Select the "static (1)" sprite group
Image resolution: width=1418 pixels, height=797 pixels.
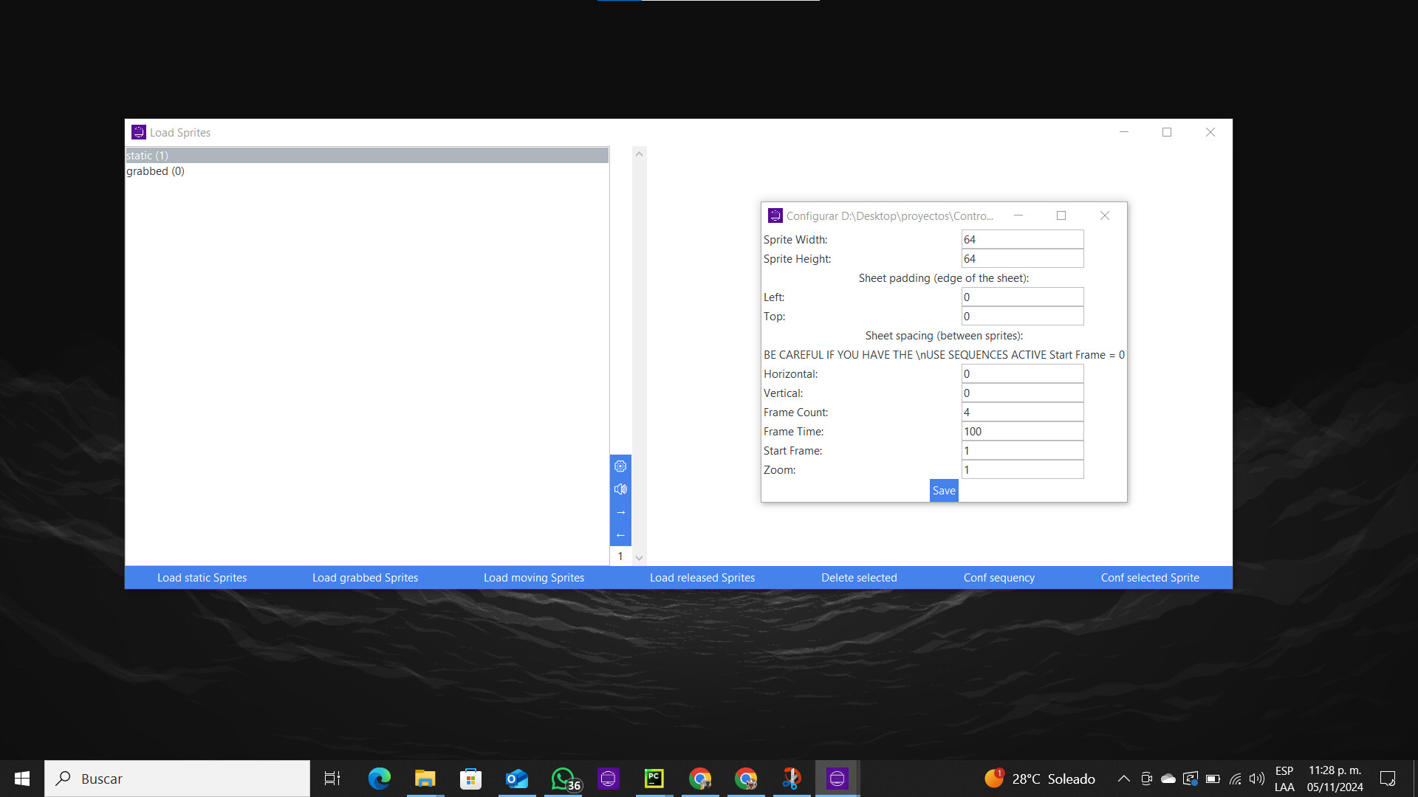click(x=295, y=155)
